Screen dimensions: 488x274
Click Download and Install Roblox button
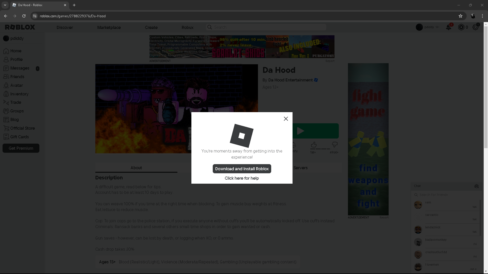click(x=242, y=169)
